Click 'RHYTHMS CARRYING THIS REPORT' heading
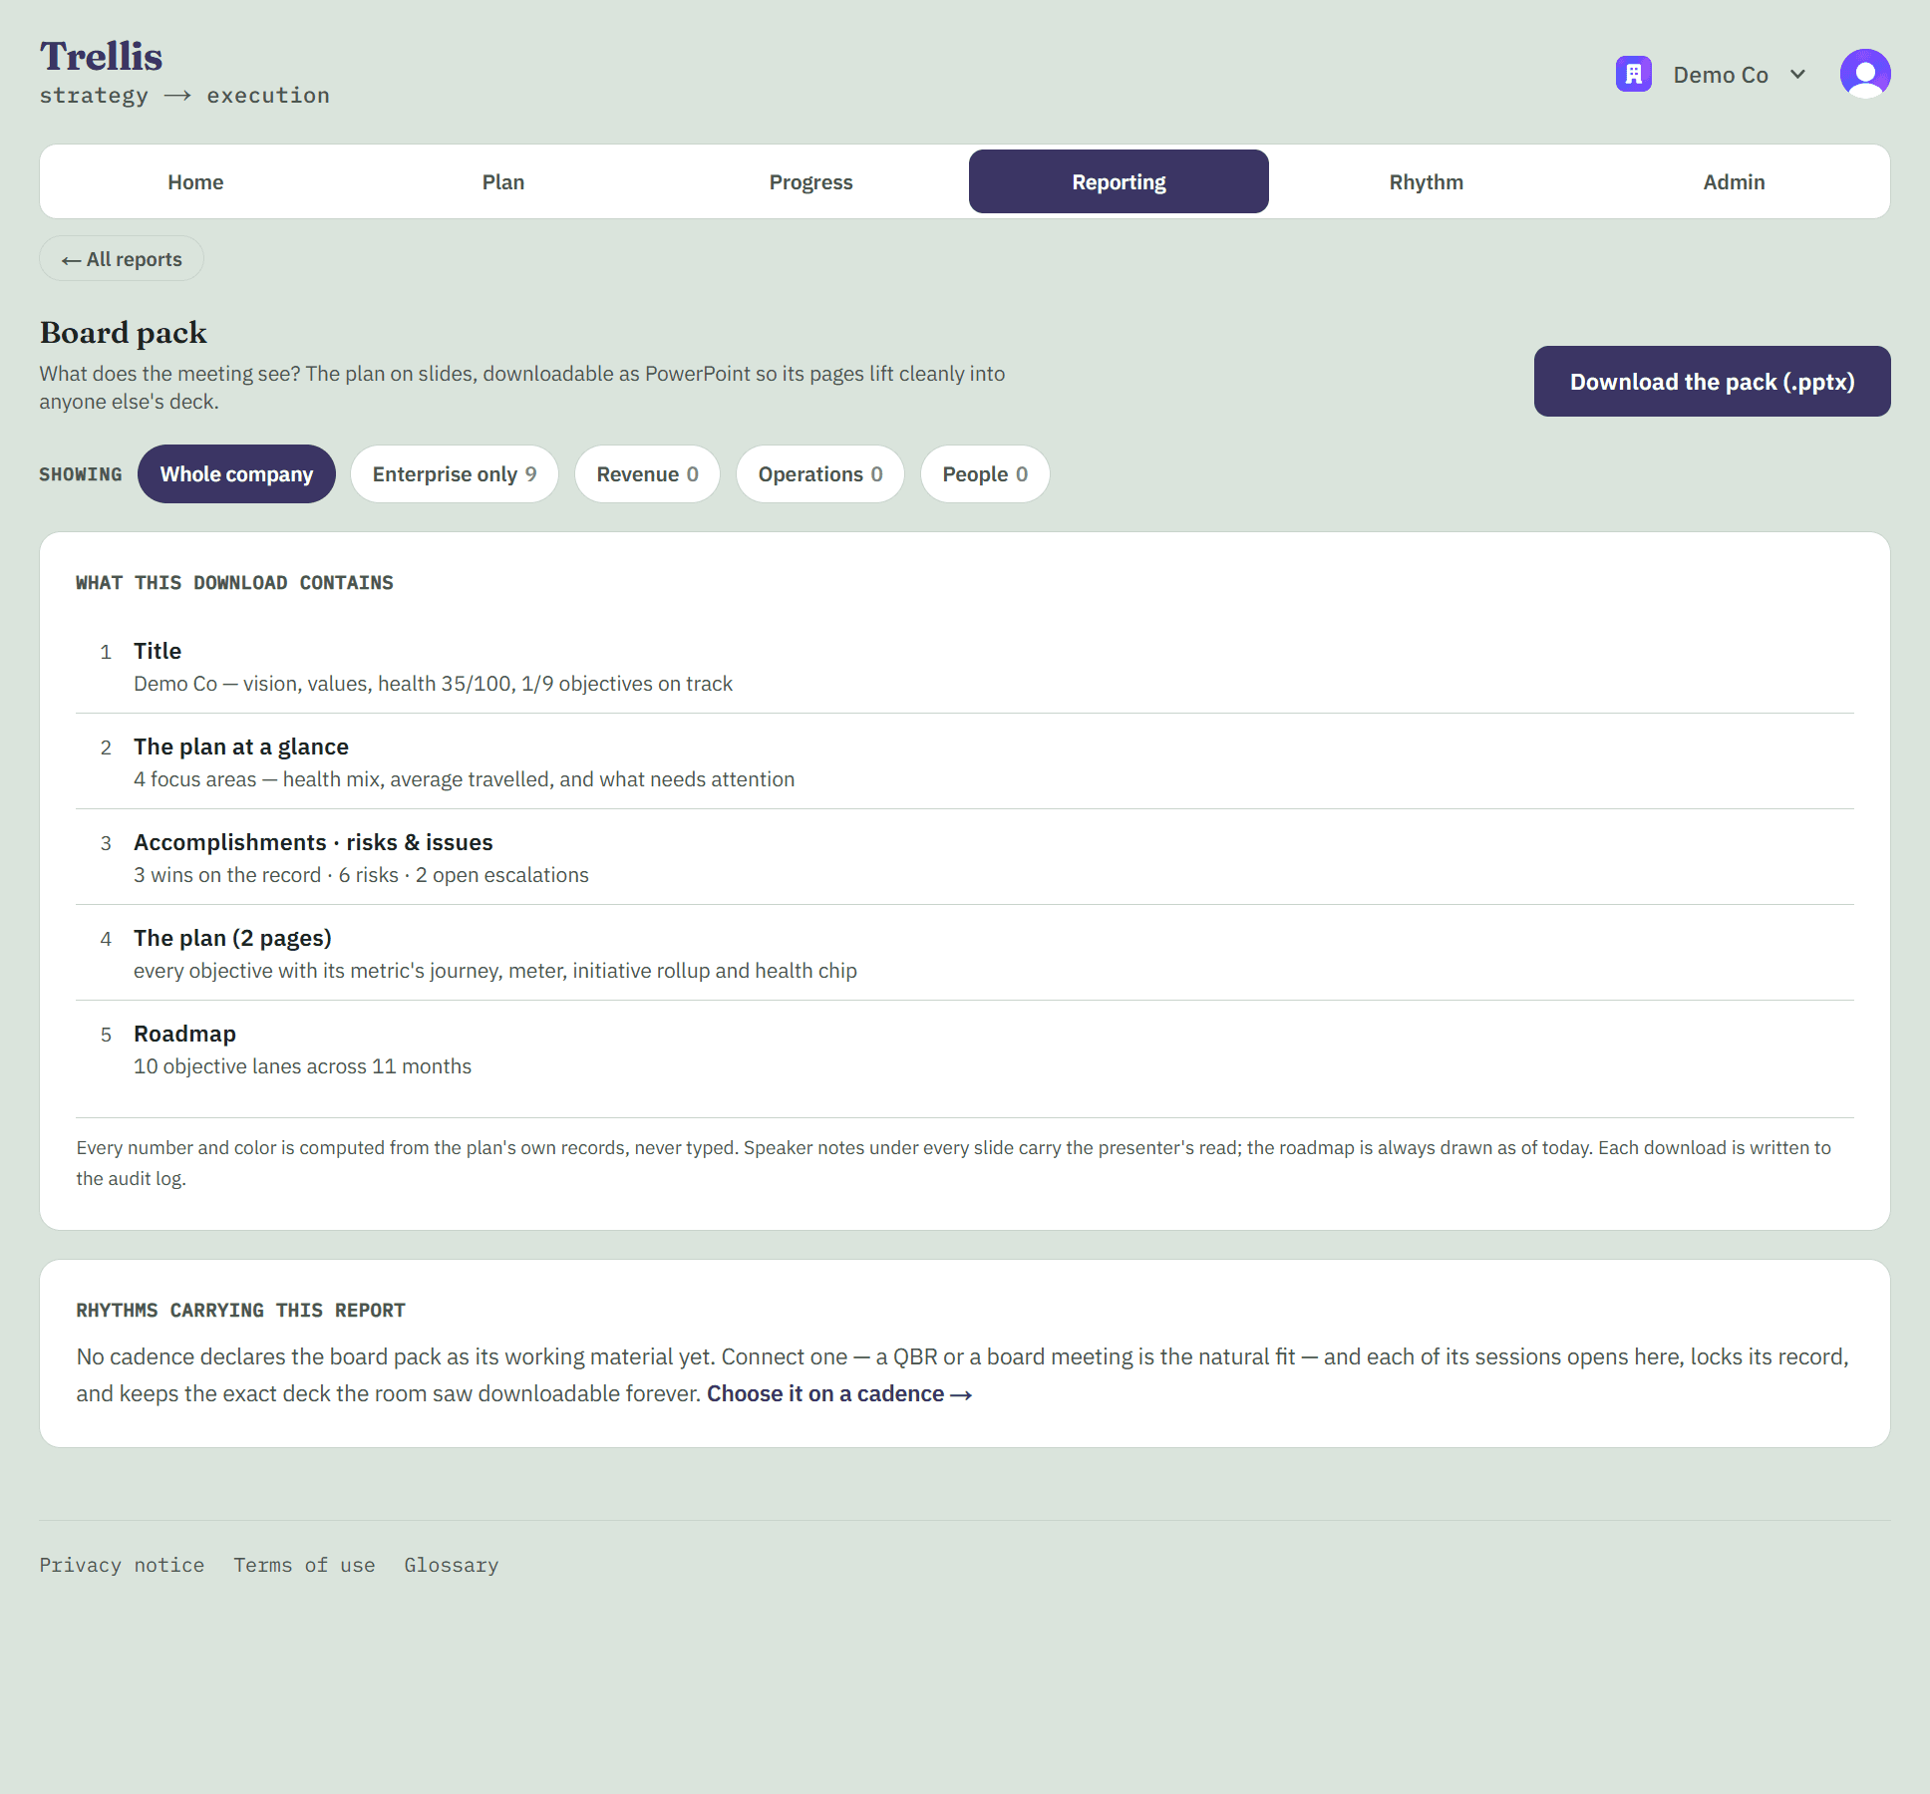Image resolution: width=1930 pixels, height=1794 pixels. (240, 1311)
